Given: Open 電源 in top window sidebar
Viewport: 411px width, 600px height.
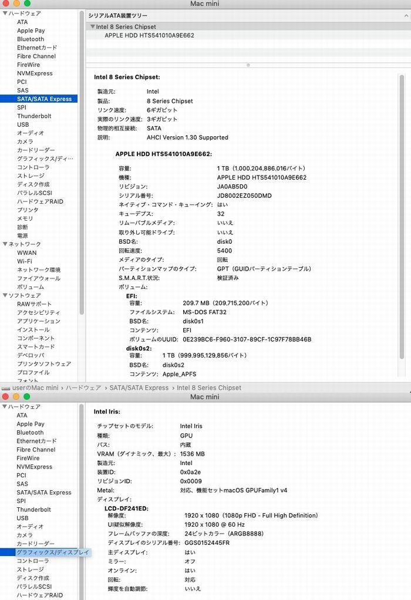Looking at the screenshot, I should pyautogui.click(x=22, y=236).
